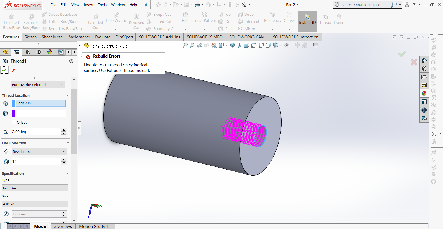Click the Search Knowledge Base field
Screen dimensions: 443x229
coord(365,5)
